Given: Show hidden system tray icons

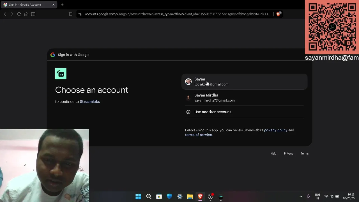Looking at the screenshot, I should coord(301,196).
